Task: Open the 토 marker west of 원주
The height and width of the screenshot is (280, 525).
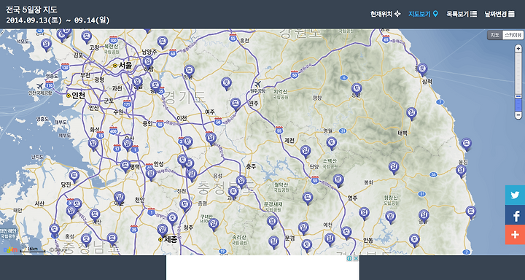Action: coord(236,104)
